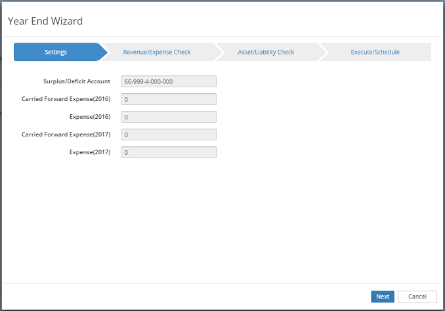
Task: Click the Surplus/Deficit Account field
Action: point(169,82)
